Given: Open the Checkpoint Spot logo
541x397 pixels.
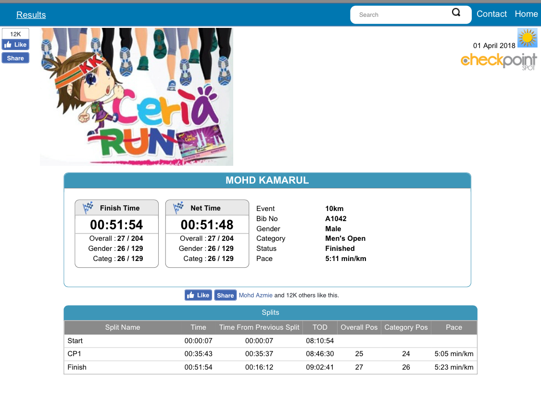Looking at the screenshot, I should tap(499, 62).
